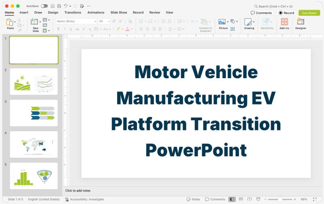Click the yellow text highlight color button
This screenshot has height=204, width=324.
[x=118, y=29]
